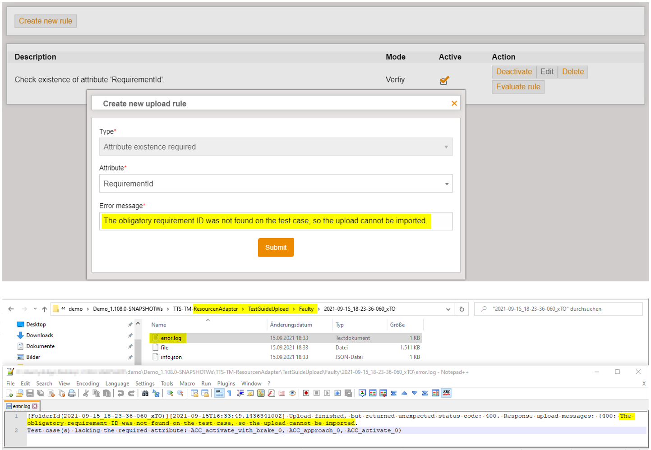Screen dimensions: 651x450
Task: Open Find with the binoculars icon
Action: (145, 393)
